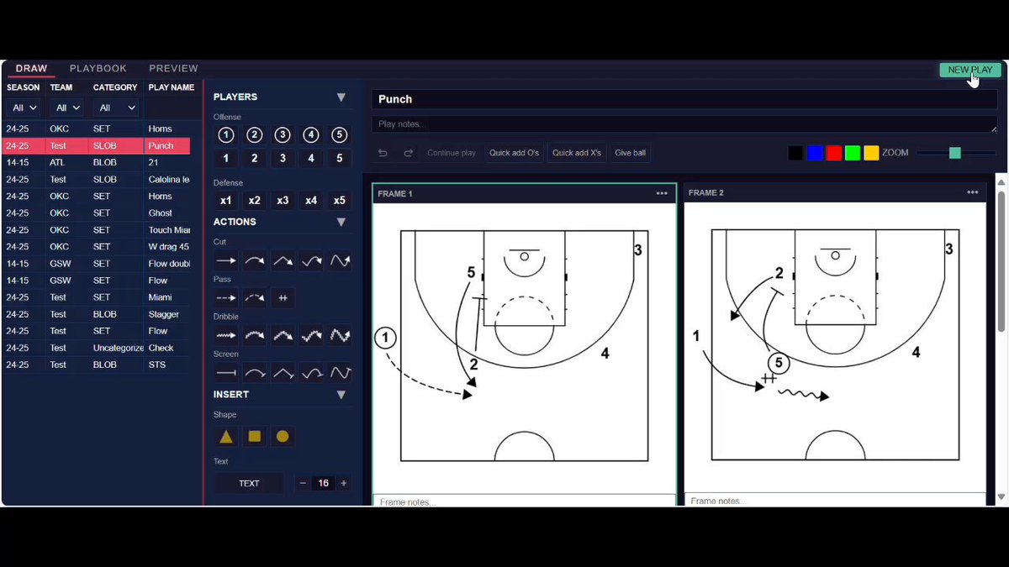
Task: Choose the curved dashed pass tool
Action: coord(255,297)
